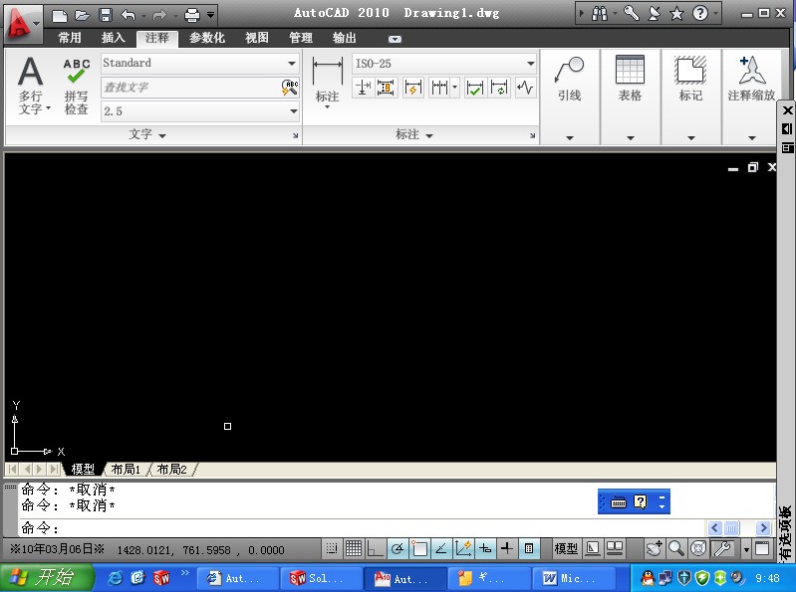Click the zoom magnifier in status bar
796x592 pixels.
tap(675, 548)
